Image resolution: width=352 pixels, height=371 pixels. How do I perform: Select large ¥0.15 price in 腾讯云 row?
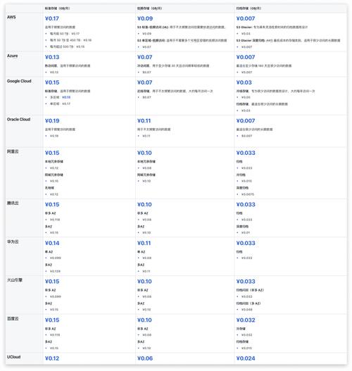coord(52,205)
